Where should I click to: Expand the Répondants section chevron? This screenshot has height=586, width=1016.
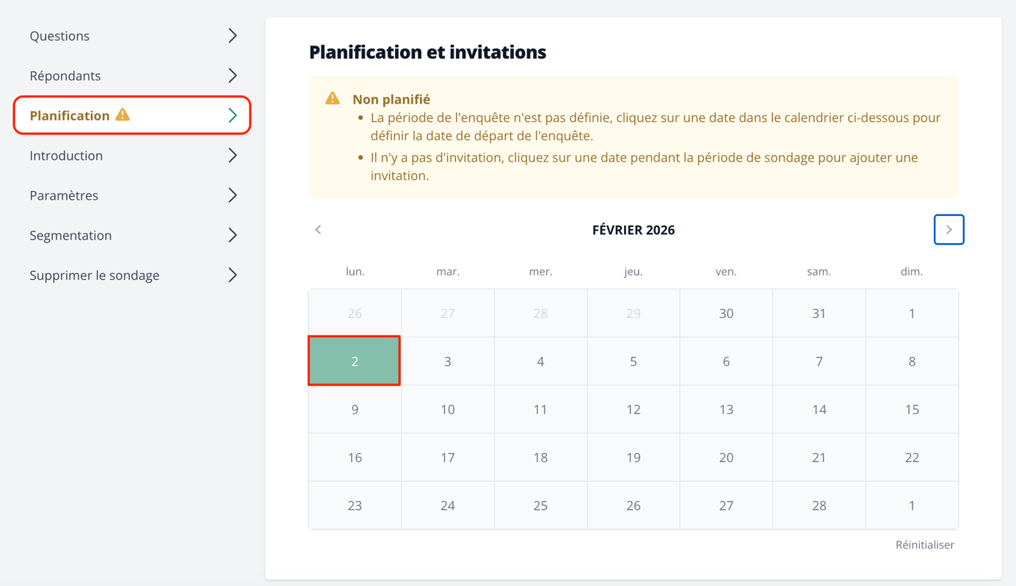coord(233,75)
